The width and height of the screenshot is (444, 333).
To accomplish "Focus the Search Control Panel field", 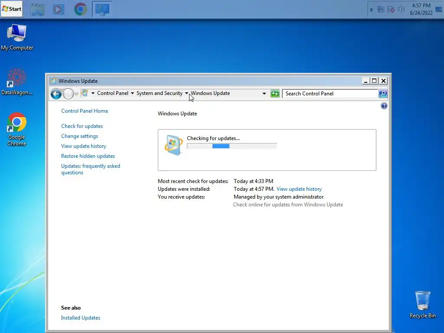I will pos(330,94).
